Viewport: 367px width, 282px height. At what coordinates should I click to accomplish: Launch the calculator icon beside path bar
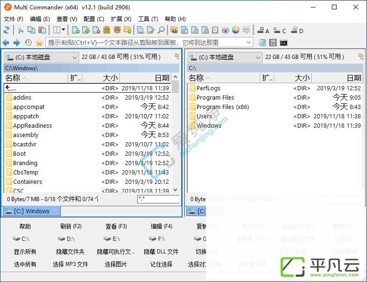[x=272, y=43]
